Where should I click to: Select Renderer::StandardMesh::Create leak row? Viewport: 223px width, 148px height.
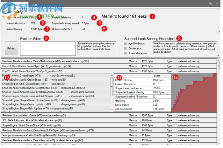pyautogui.click(x=109, y=115)
